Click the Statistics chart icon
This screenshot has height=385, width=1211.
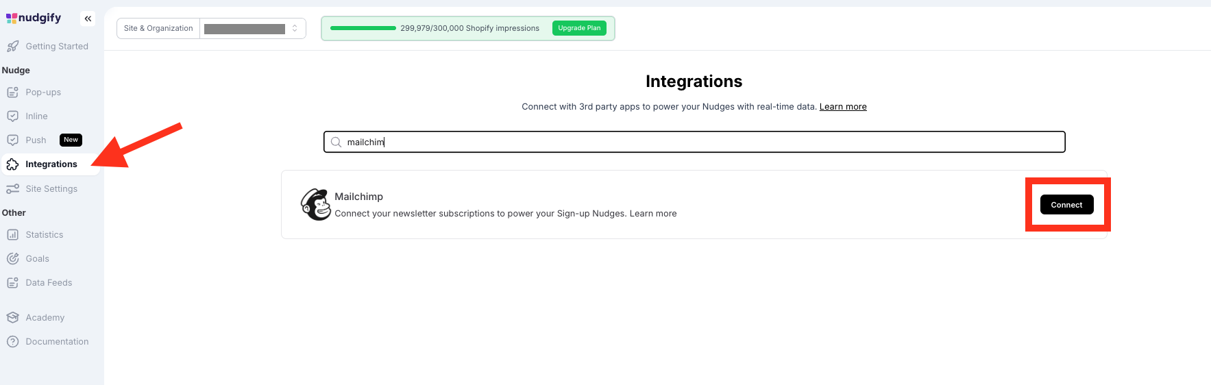point(12,235)
